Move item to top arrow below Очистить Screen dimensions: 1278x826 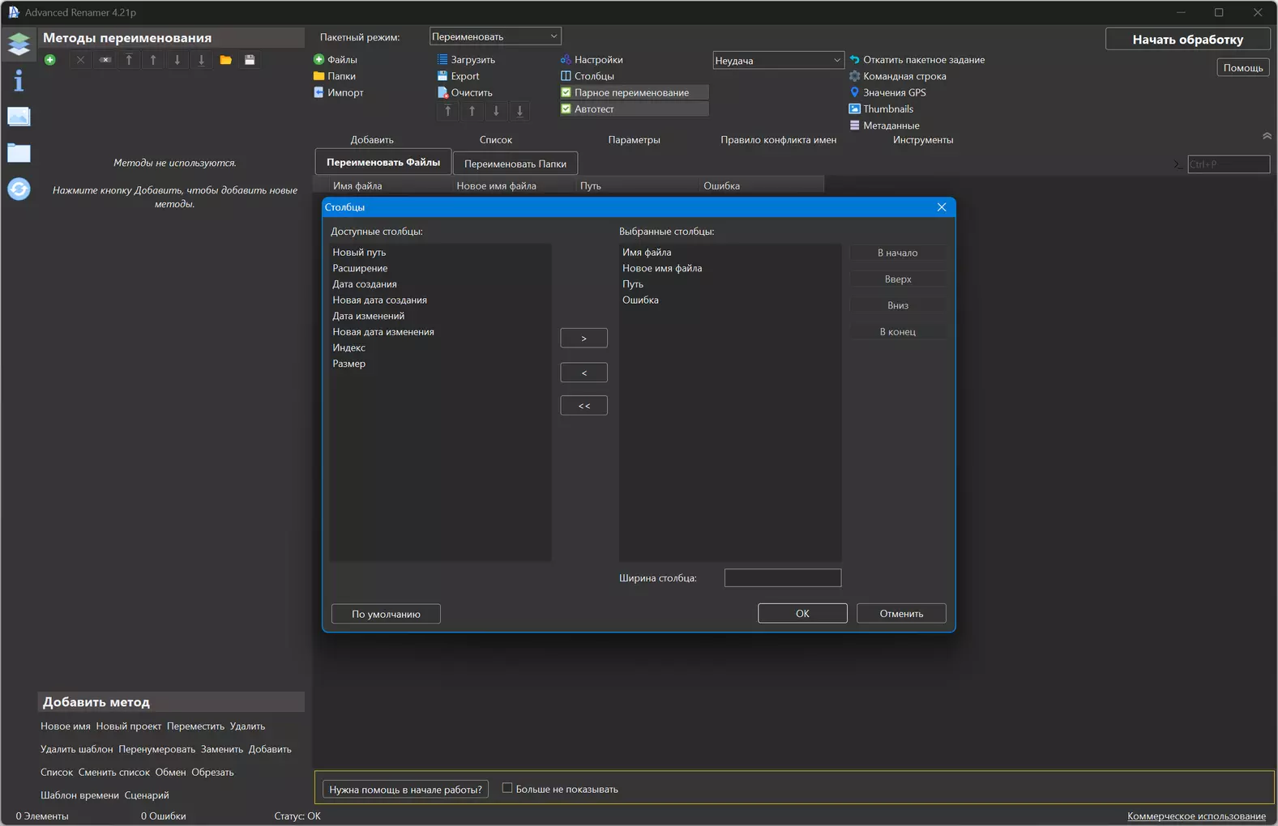tap(448, 111)
